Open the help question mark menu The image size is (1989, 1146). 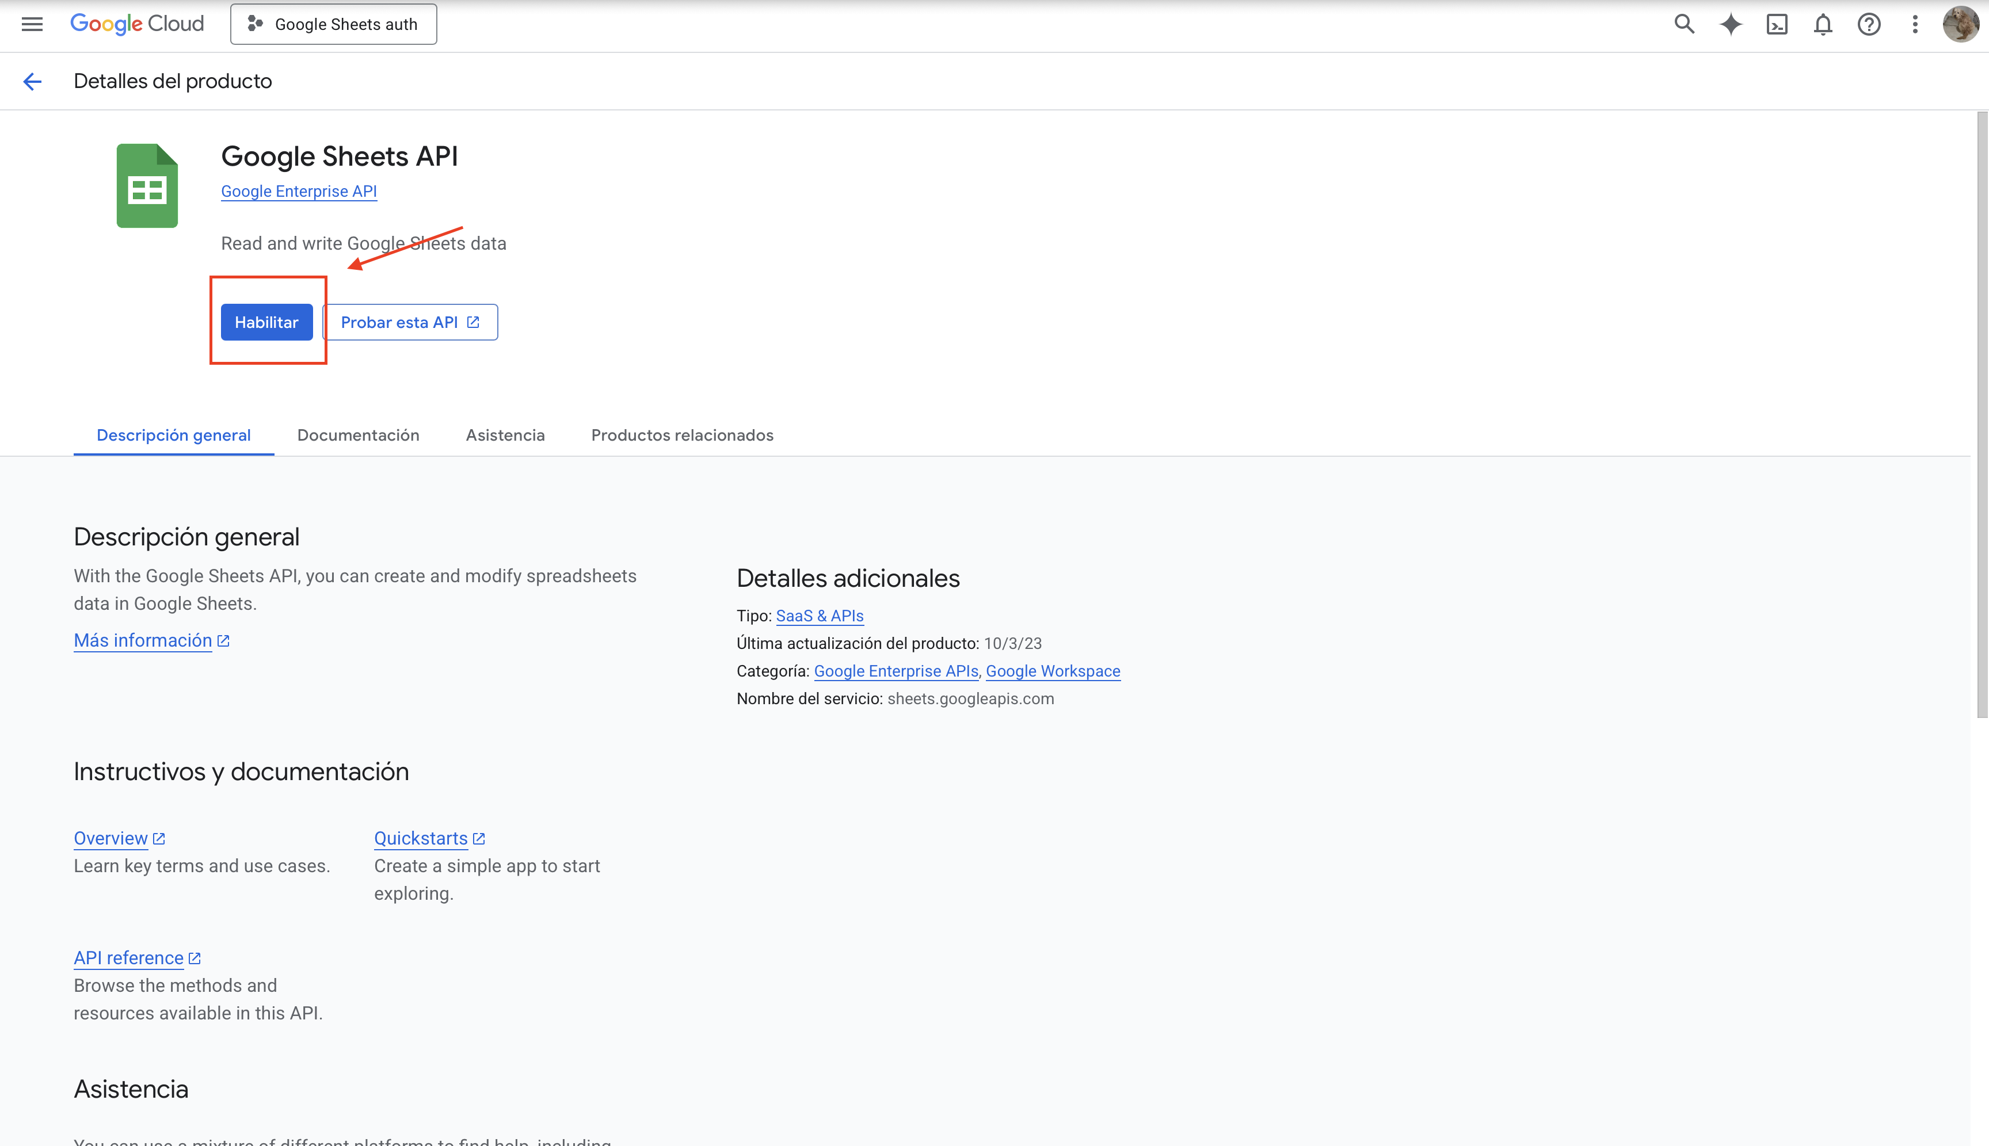[x=1869, y=24]
